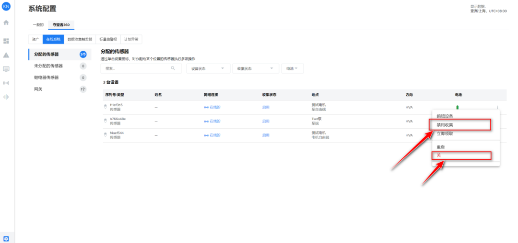518x243 pixels.
Task: Click the sensor icon of row f4aef544
Action: pyautogui.click(x=106, y=135)
